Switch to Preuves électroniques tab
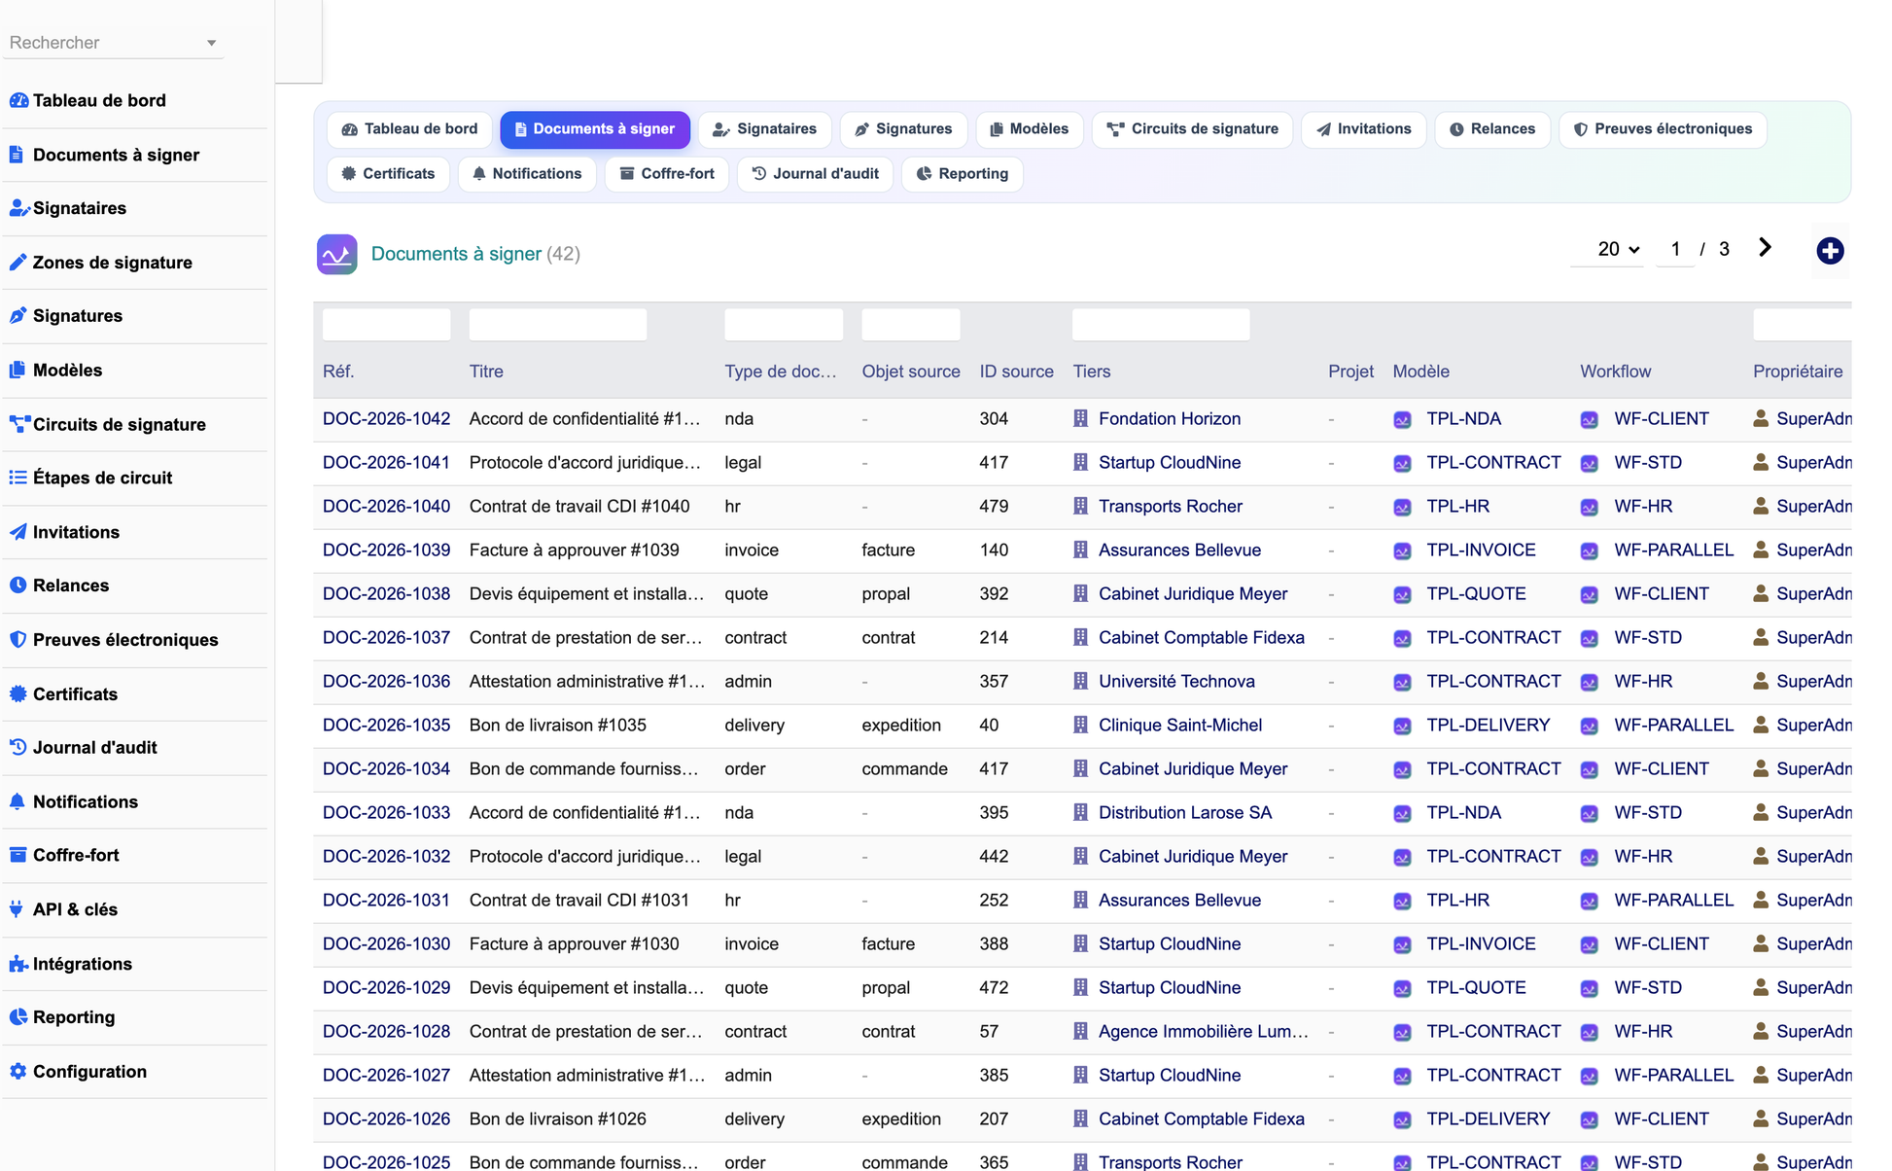 pyautogui.click(x=1663, y=129)
